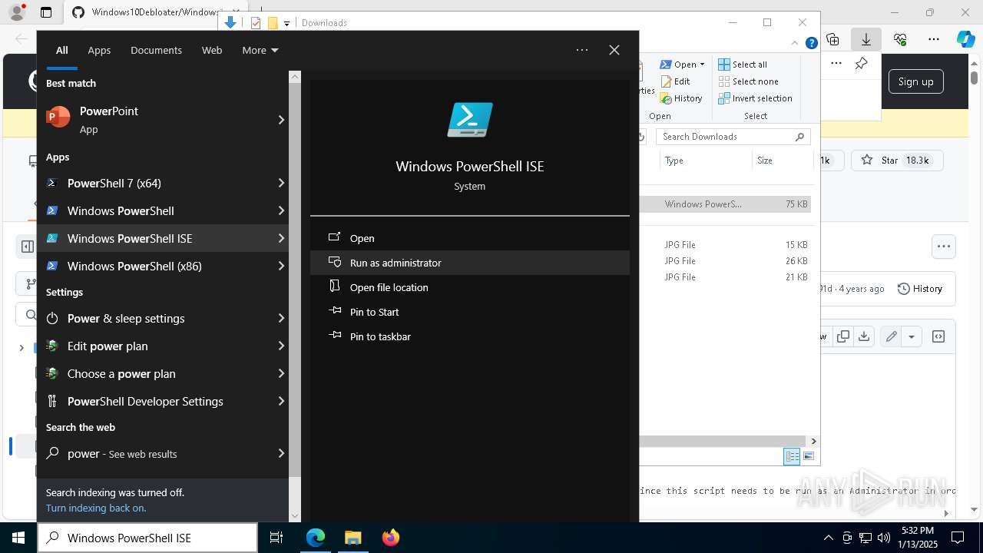
Task: Close the search panel with X
Action: [614, 50]
